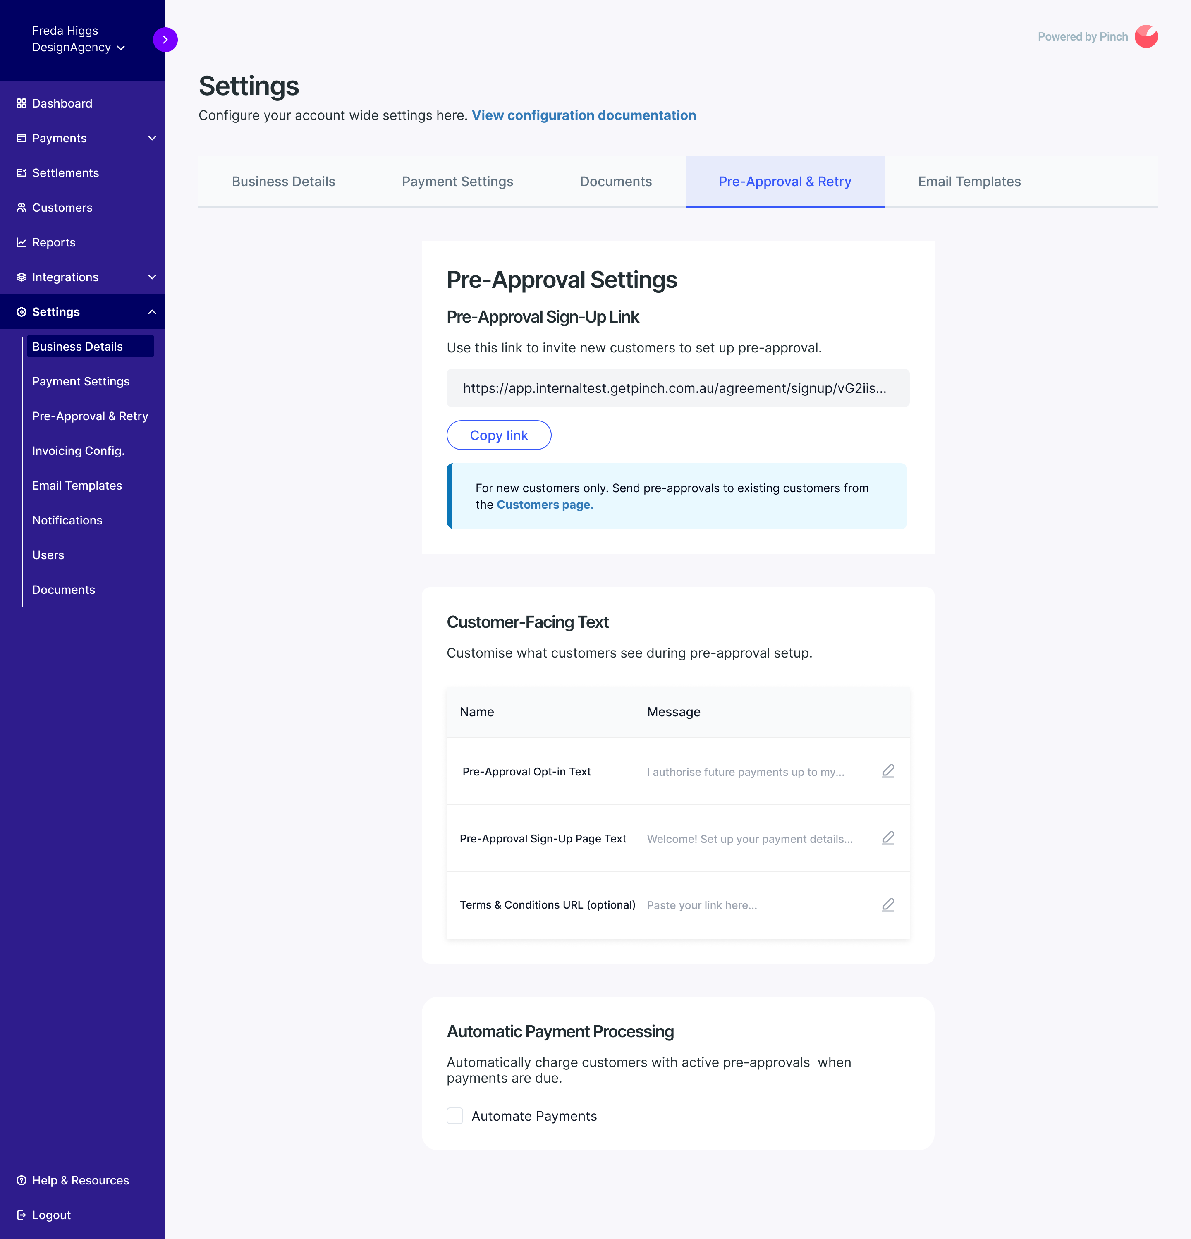Open the DesignAgency account switcher
The width and height of the screenshot is (1191, 1239).
[x=122, y=48]
